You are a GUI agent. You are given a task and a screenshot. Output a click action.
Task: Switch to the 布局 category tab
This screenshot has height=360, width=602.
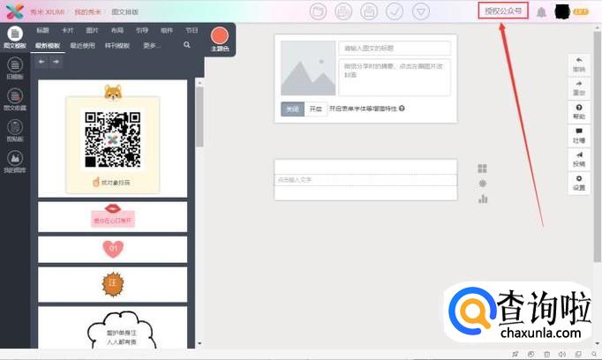point(117,30)
